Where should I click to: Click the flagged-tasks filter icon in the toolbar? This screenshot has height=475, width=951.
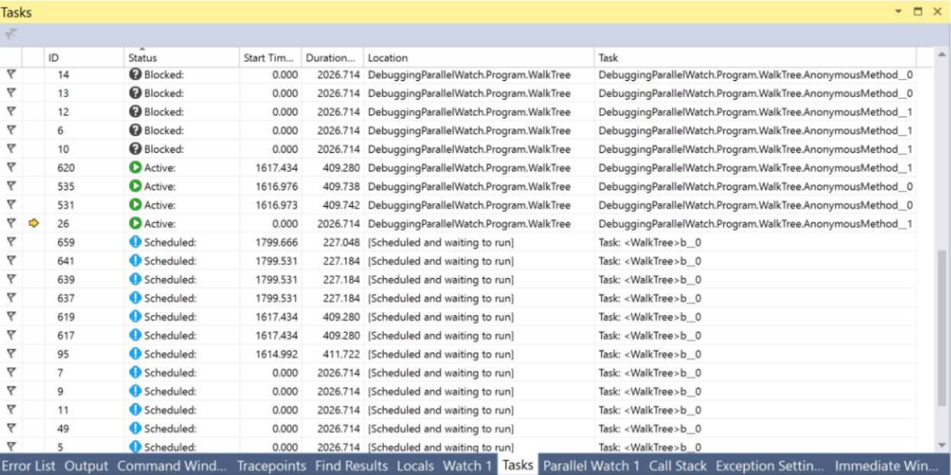(11, 32)
